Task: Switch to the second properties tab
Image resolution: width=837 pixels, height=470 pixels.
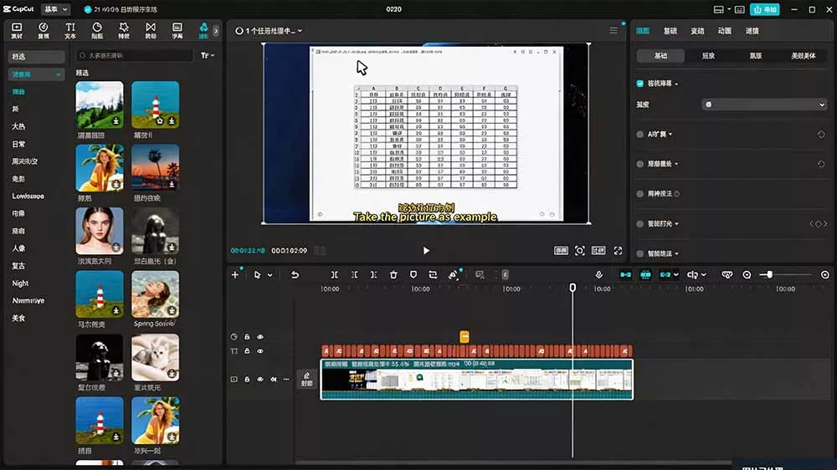Action: (x=670, y=31)
